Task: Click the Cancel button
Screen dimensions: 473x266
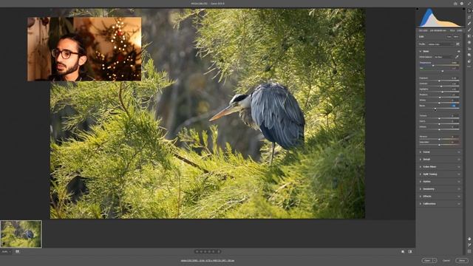Action: click(446, 261)
